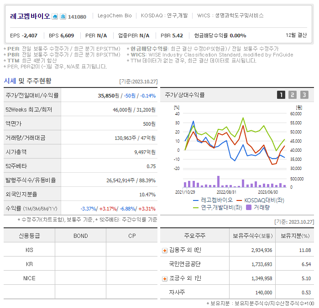Click the 1M return -3.37%

click(88, 209)
